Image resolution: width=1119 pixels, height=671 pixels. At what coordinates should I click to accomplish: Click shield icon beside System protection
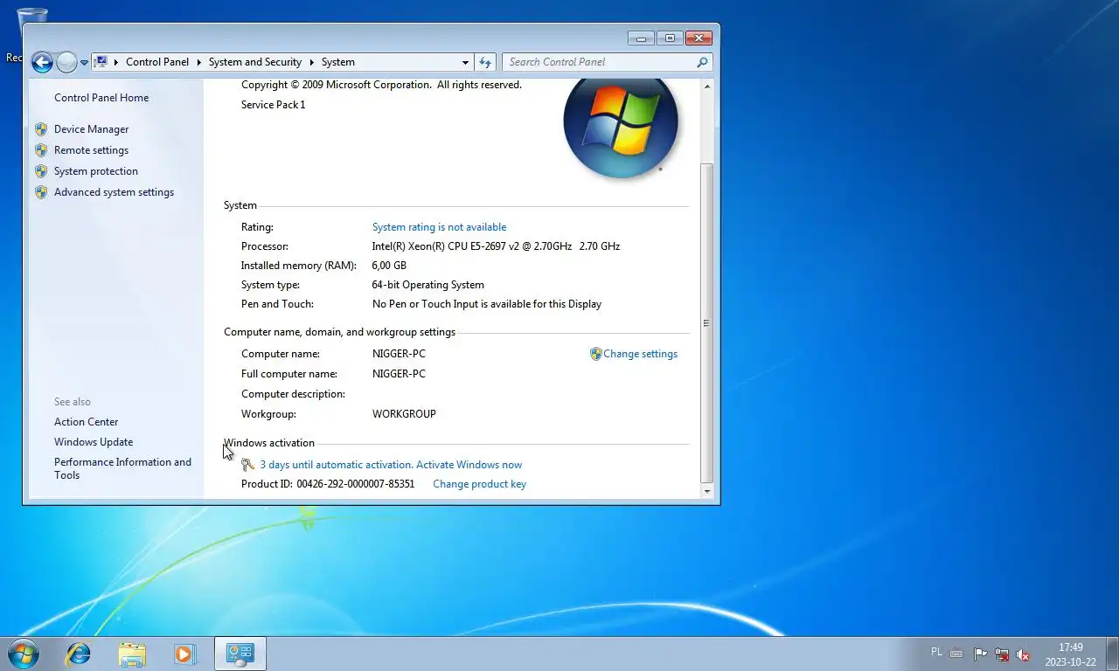41,171
